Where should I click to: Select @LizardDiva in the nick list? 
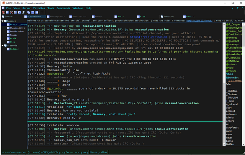pos(233,58)
